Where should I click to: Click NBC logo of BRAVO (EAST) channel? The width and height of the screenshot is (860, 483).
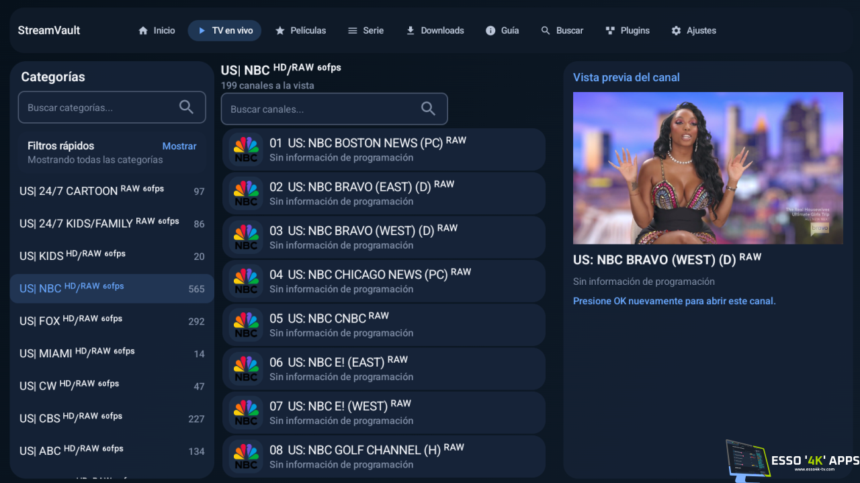pyautogui.click(x=246, y=193)
